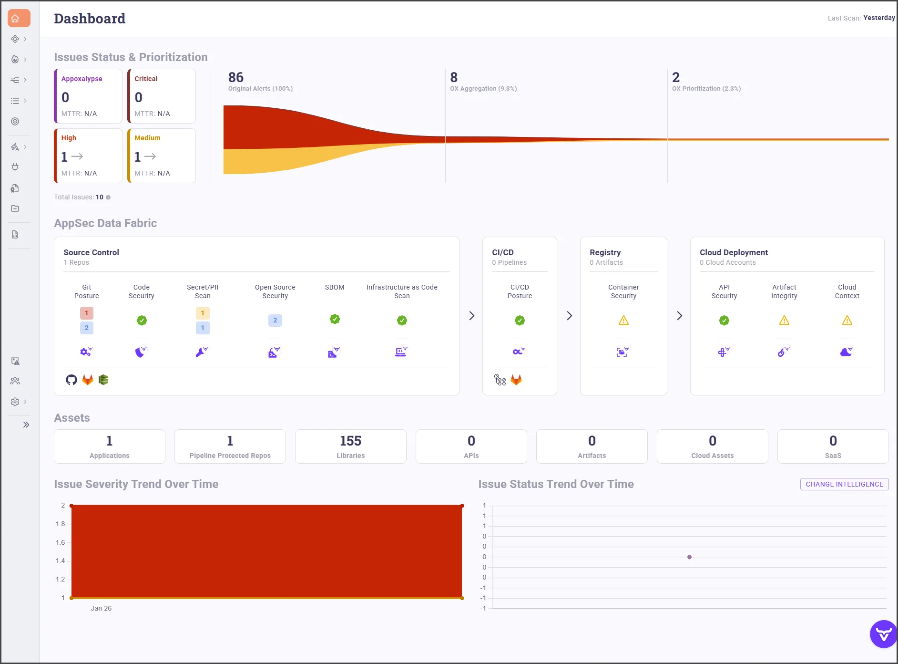This screenshot has width=898, height=664.
Task: Open the four-diamonds applications icon in sidebar
Action: (x=15, y=39)
